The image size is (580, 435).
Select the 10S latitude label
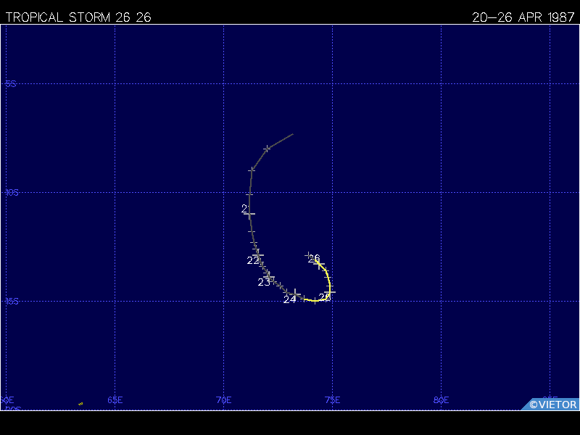point(11,193)
